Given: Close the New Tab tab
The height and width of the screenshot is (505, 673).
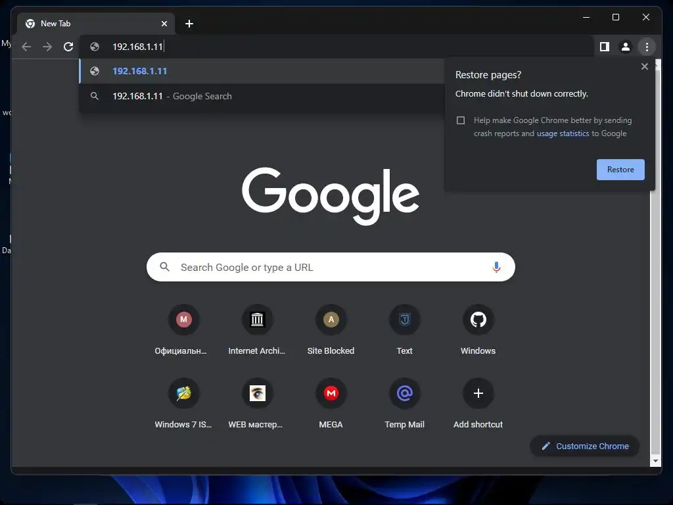Looking at the screenshot, I should [x=164, y=24].
